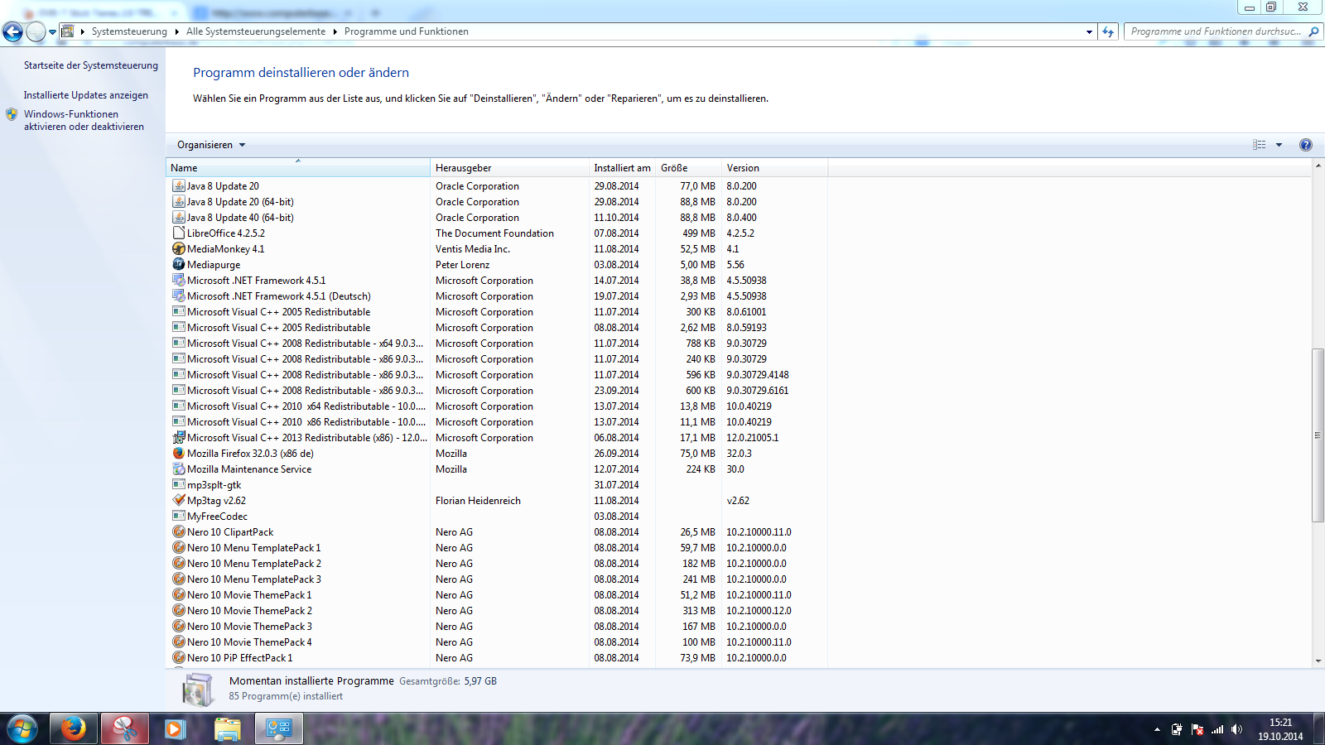
Task: Click the MediaMonkey 4.1 program icon
Action: coord(179,249)
